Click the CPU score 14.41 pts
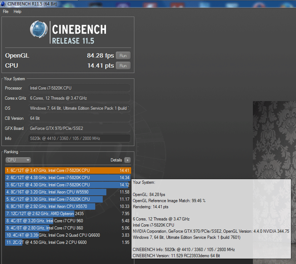This screenshot has height=264, width=296. click(101, 65)
